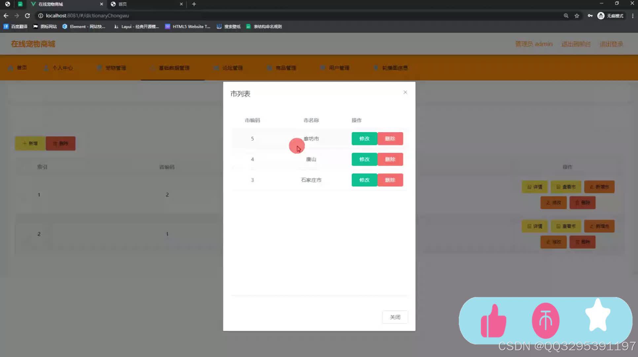Viewport: 638px width, 357px height.
Task: Click 新增市 in the second province row
Action: (x=599, y=226)
